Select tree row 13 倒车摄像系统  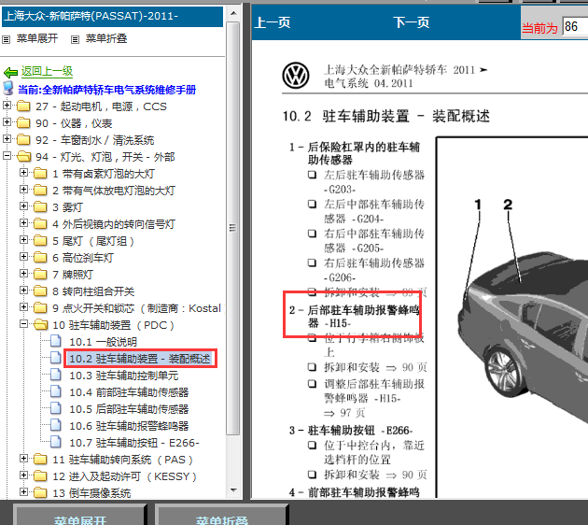[x=91, y=492]
